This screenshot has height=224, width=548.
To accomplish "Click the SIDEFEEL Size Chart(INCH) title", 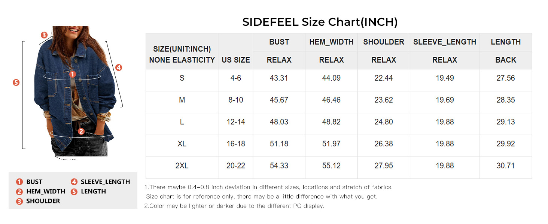I will (x=320, y=22).
